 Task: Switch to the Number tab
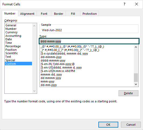pos(10,13)
